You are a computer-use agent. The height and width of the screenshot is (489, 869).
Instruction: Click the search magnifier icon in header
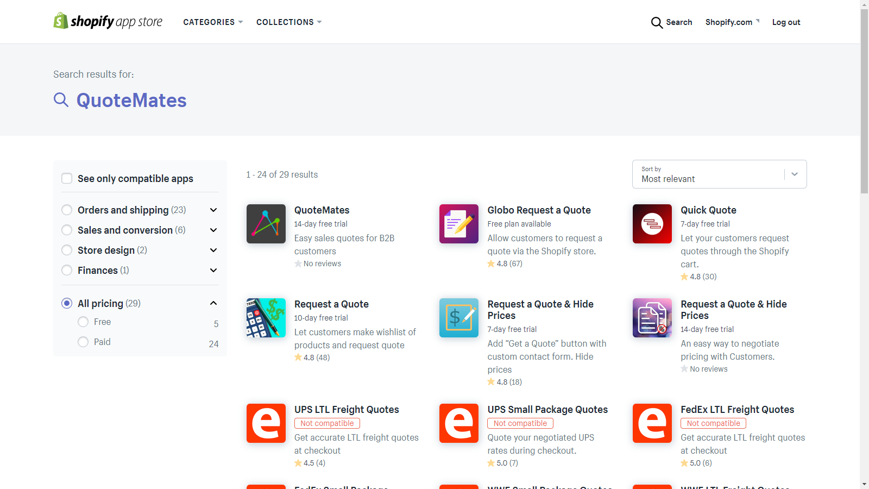click(657, 22)
